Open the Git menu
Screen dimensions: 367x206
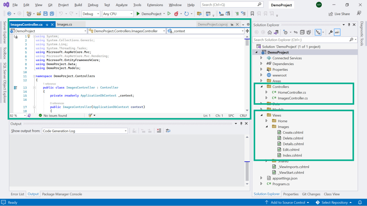(50, 5)
